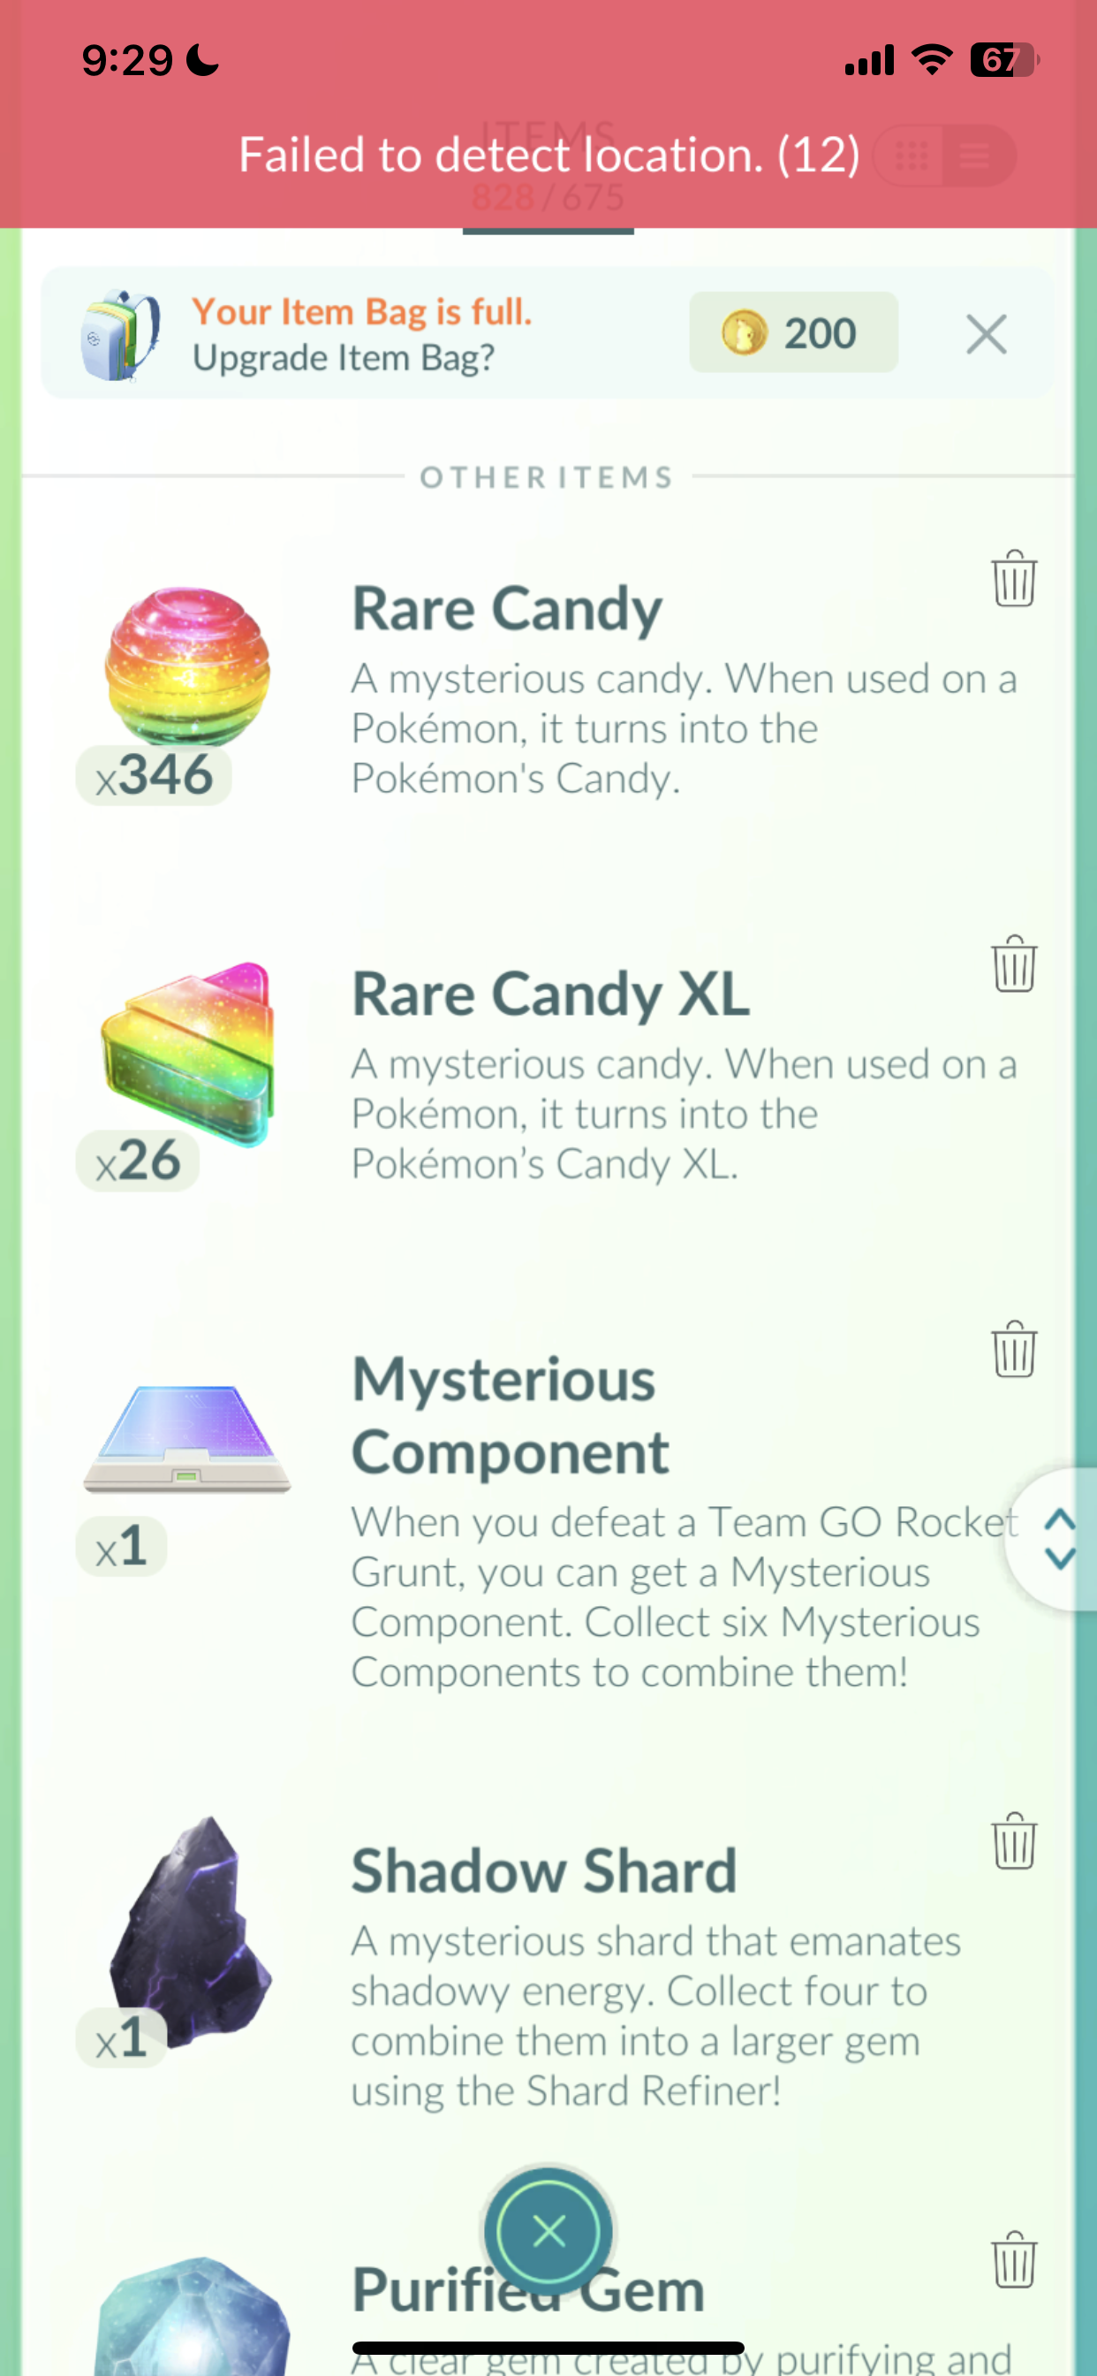Select the Rare Candy item image
1097x2376 pixels.
click(x=187, y=666)
